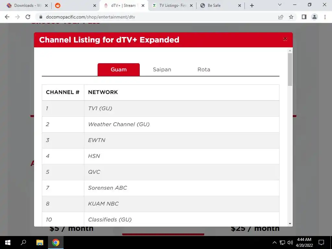Open the volume control tray icon
This screenshot has width=332, height=249.
coord(290,243)
